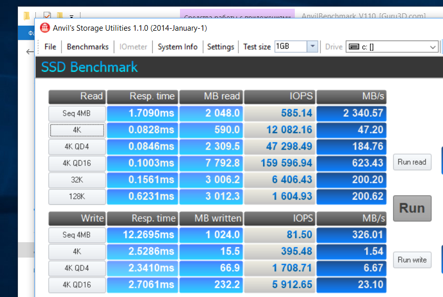Click the read Resp. time header
The image size is (443, 297).
[x=143, y=97]
